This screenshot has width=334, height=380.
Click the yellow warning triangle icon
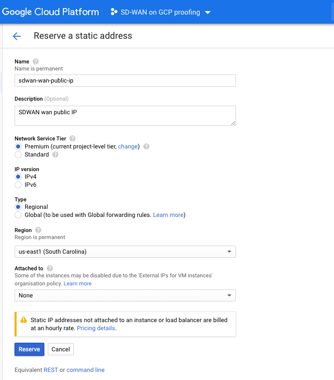24,320
